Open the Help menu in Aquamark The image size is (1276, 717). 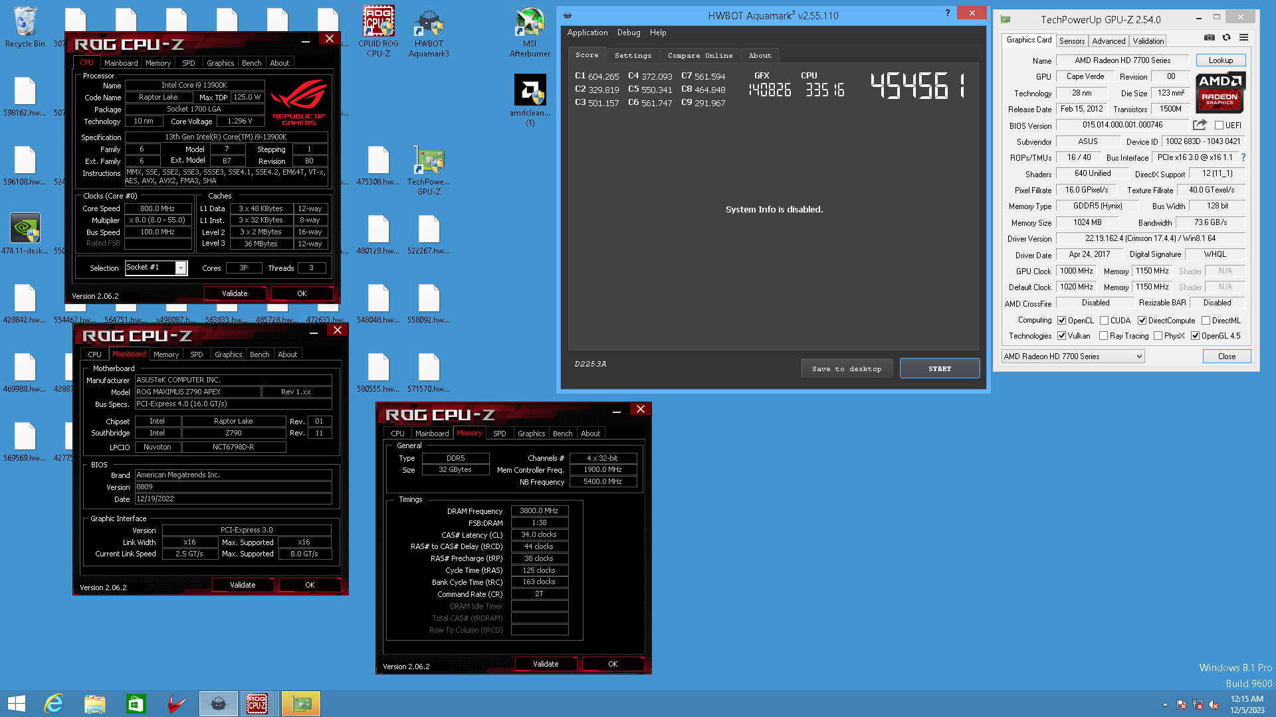pyautogui.click(x=657, y=33)
